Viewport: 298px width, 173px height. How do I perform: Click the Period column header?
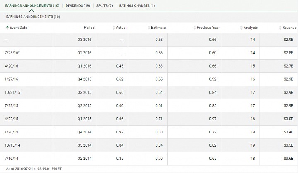pyautogui.click(x=89, y=28)
